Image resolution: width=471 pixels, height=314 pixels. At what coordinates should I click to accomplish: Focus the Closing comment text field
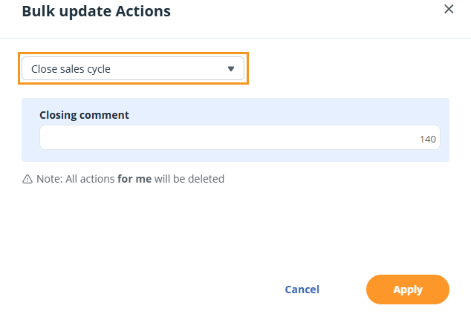pos(223,138)
